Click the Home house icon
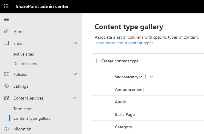The image size is (204, 134). click(6, 31)
